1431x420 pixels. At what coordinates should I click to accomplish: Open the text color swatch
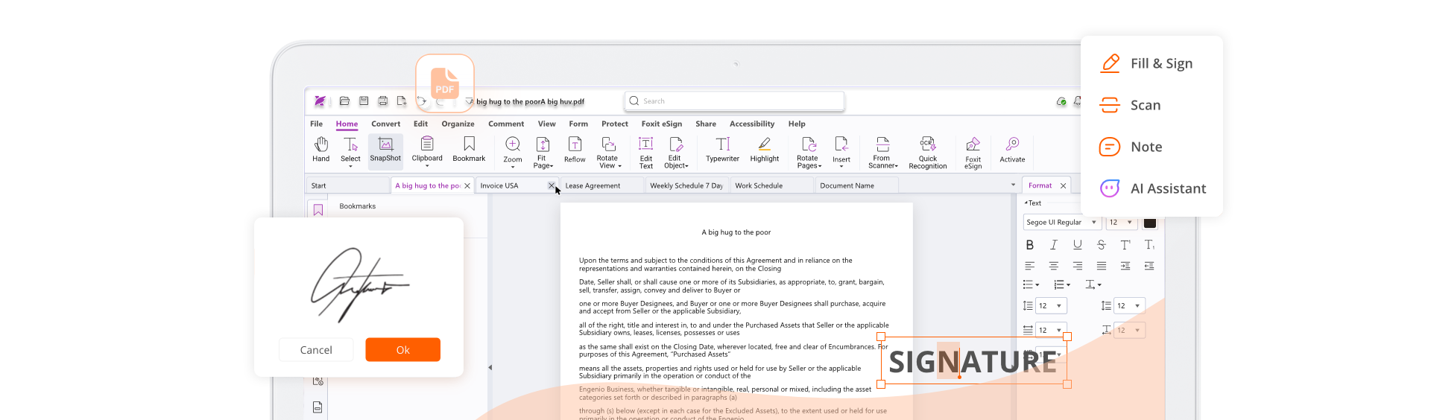tap(1149, 223)
